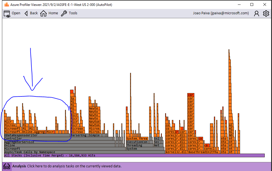Viewport: 272px width, 171px height.
Task: Click the Back arrow icon
Action: pyautogui.click(x=26, y=13)
